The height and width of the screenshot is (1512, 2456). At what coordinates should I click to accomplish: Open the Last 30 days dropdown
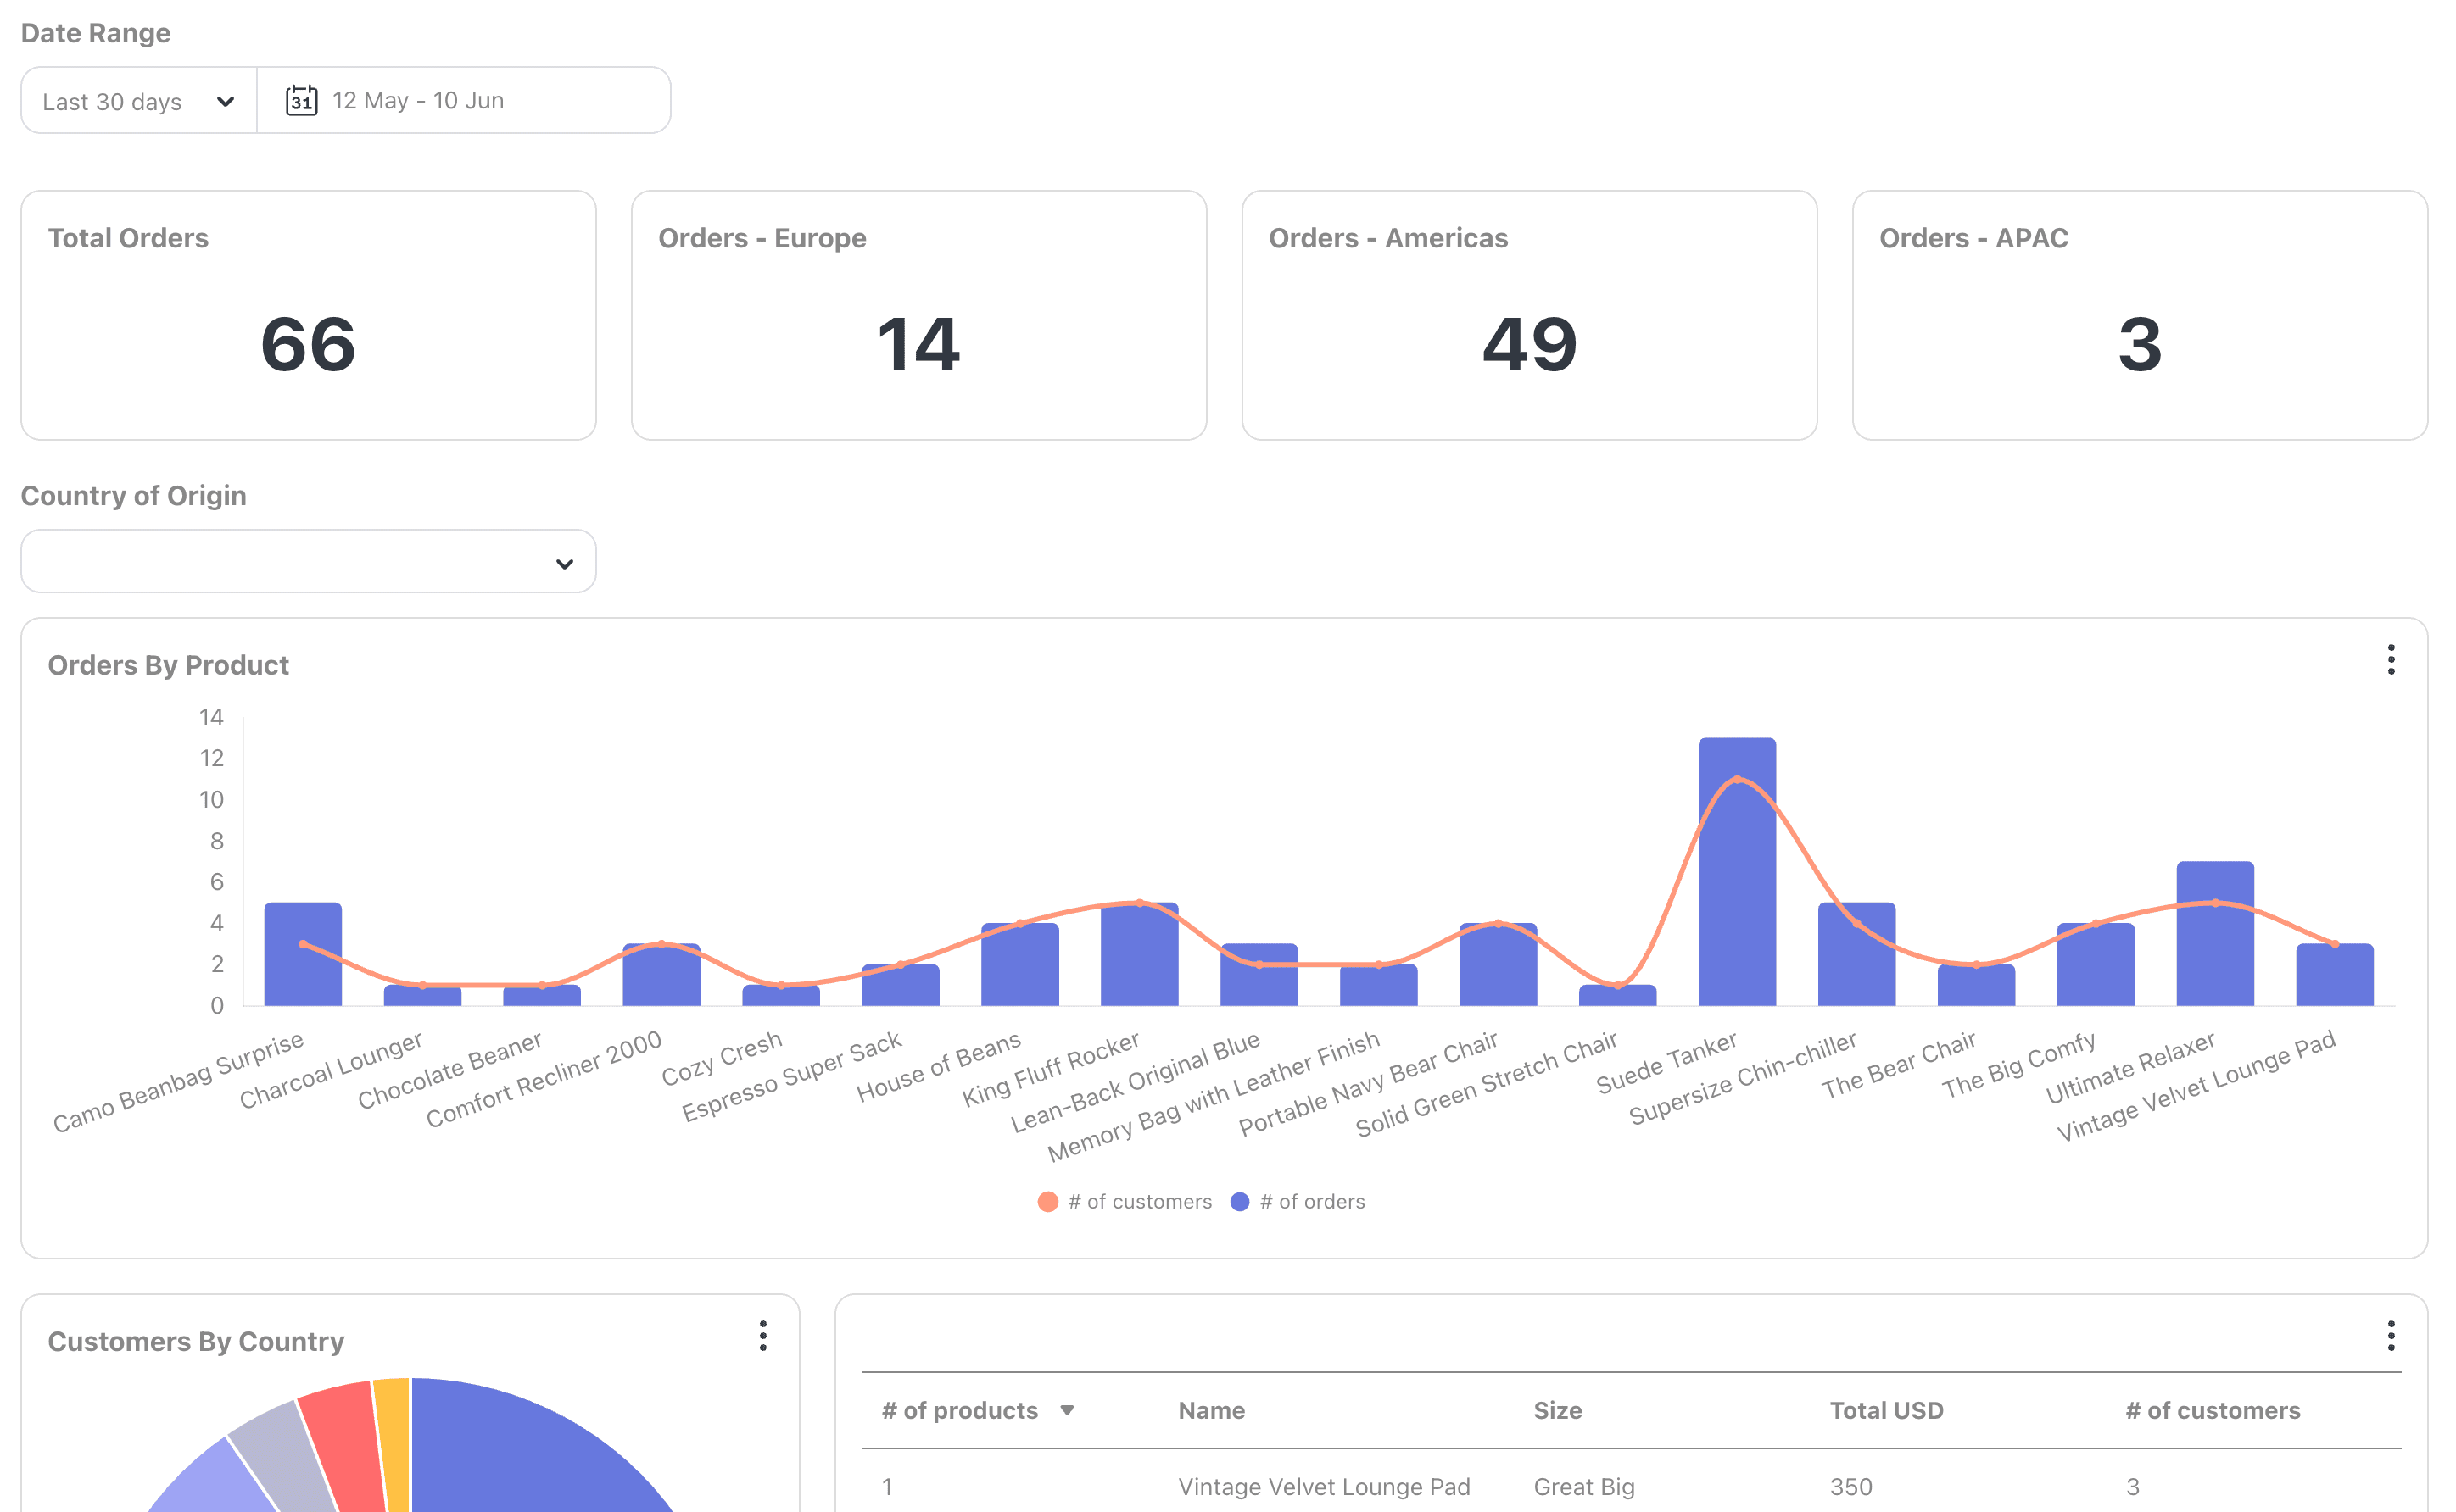(x=139, y=101)
